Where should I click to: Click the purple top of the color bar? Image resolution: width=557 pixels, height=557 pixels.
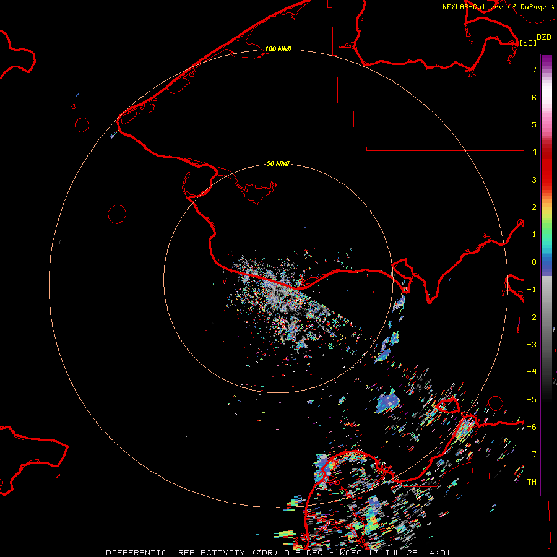pyautogui.click(x=546, y=61)
